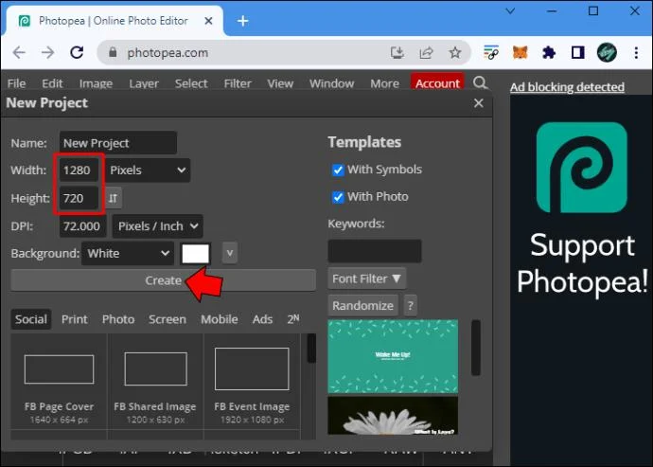
Task: Swap width and height values
Action: tap(113, 198)
